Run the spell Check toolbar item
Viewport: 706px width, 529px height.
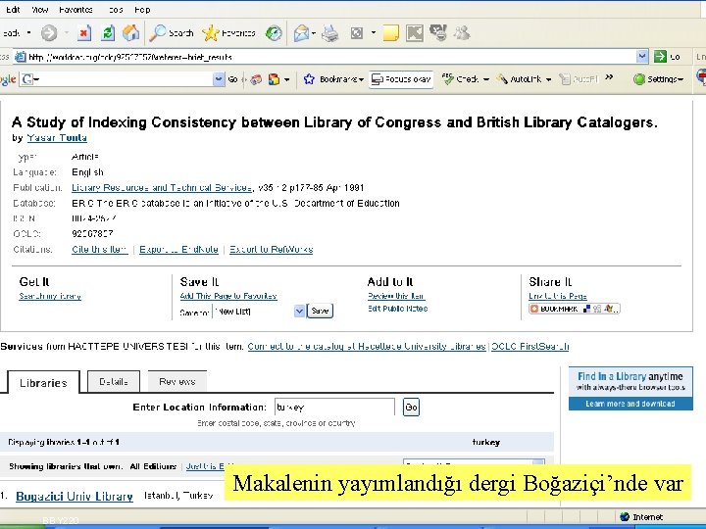click(x=465, y=79)
